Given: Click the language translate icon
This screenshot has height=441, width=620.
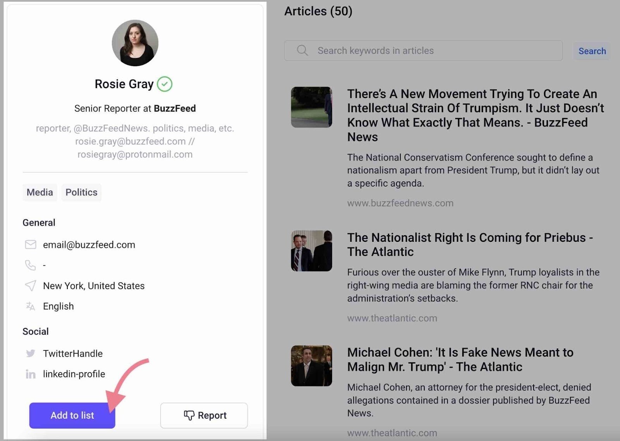Looking at the screenshot, I should (31, 306).
